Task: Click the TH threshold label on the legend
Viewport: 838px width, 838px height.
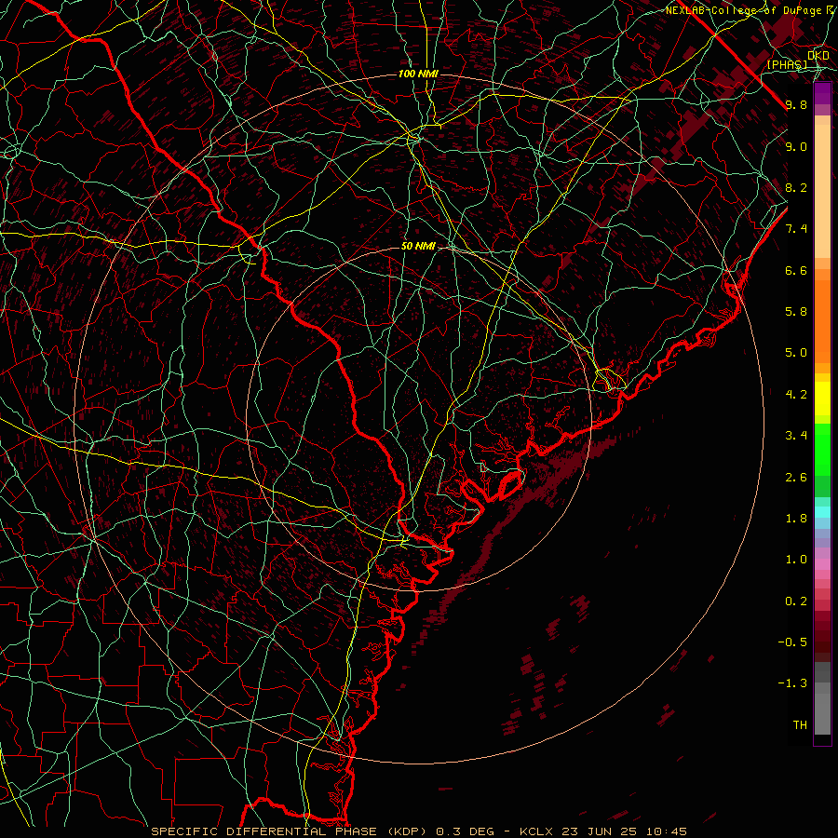Action: [x=800, y=725]
